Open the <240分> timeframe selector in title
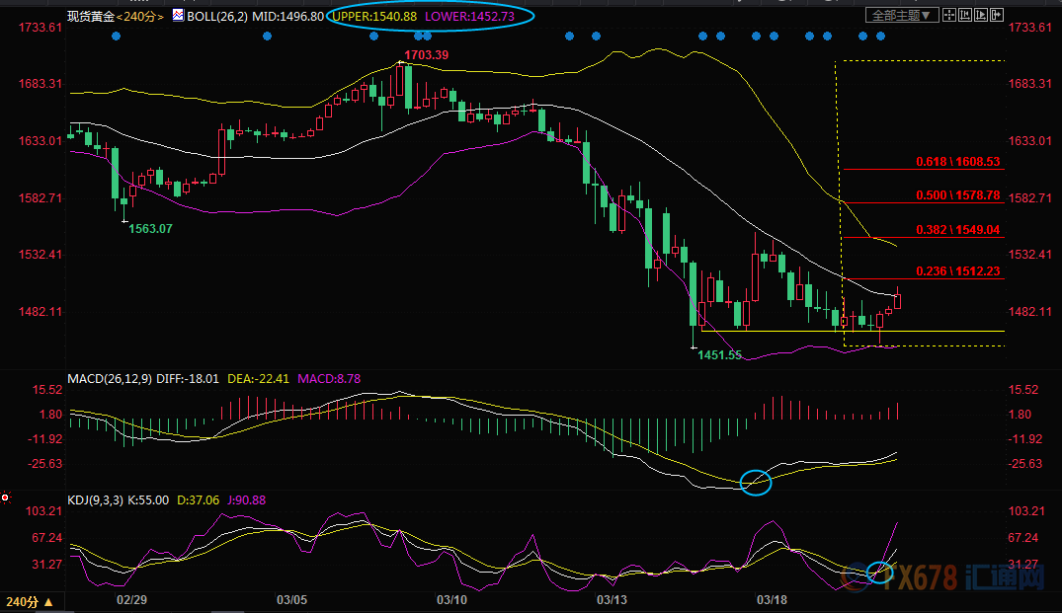Image resolution: width=1062 pixels, height=613 pixels. (x=141, y=16)
